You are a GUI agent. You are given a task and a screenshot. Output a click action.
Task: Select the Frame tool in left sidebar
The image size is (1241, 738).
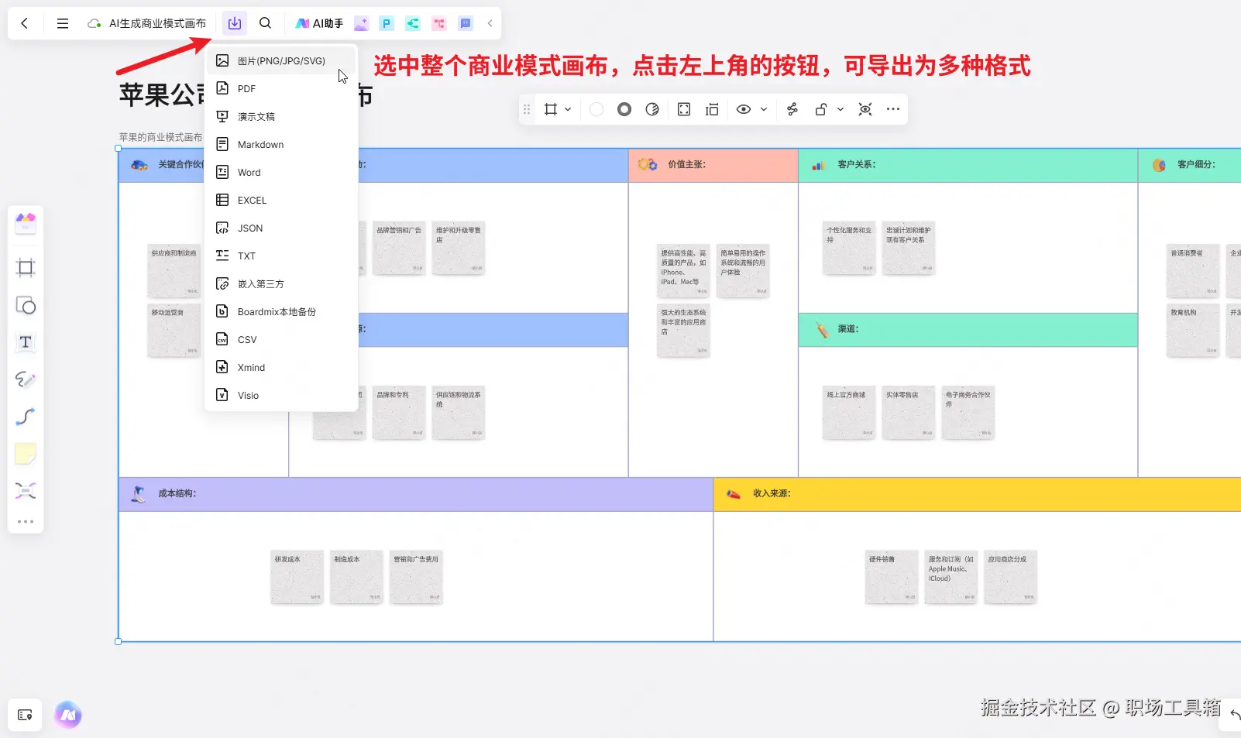[x=26, y=268]
